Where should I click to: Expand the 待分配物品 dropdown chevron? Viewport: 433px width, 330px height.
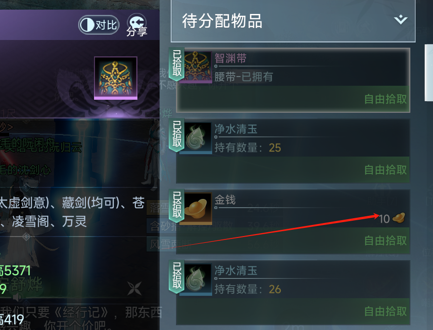(401, 20)
